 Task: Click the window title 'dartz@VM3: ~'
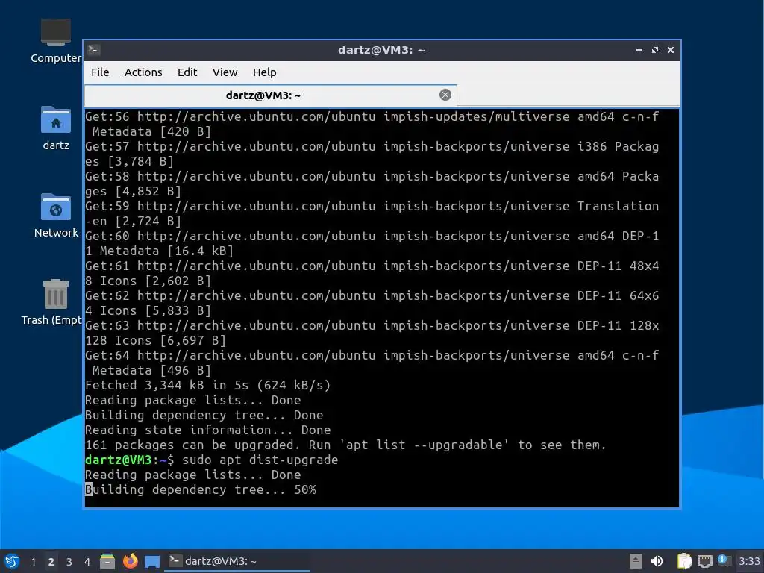pos(381,50)
